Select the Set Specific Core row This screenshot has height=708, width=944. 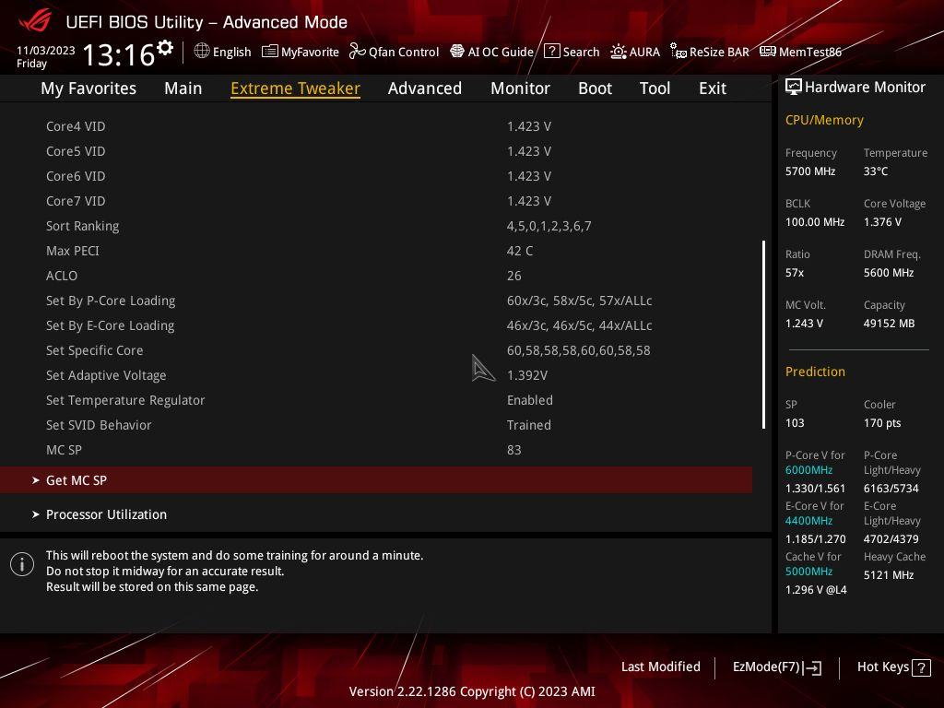tap(376, 350)
